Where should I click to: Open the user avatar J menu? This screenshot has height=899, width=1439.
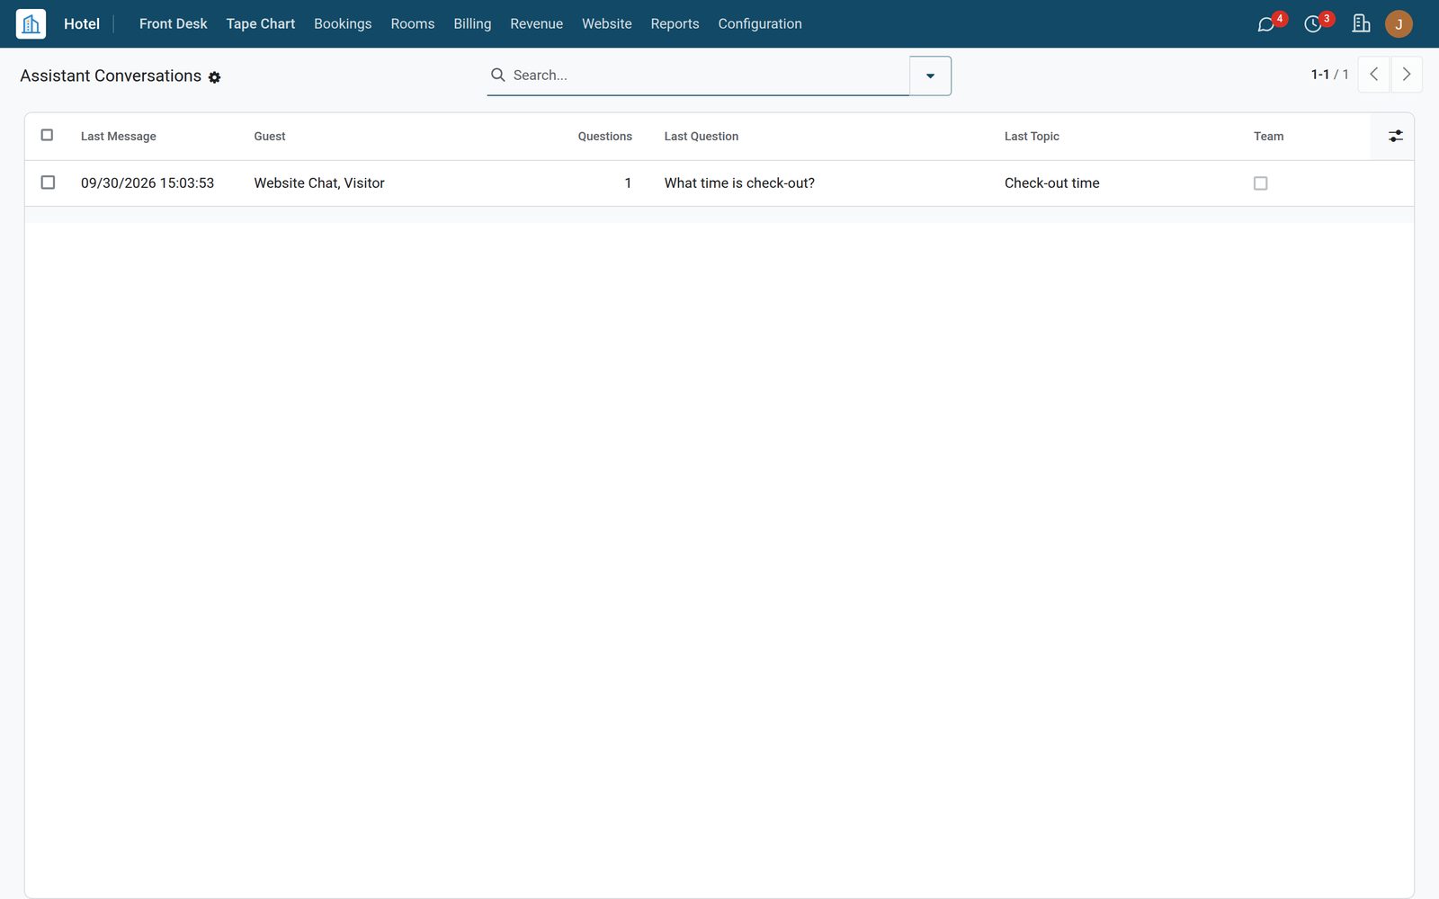coord(1399,23)
